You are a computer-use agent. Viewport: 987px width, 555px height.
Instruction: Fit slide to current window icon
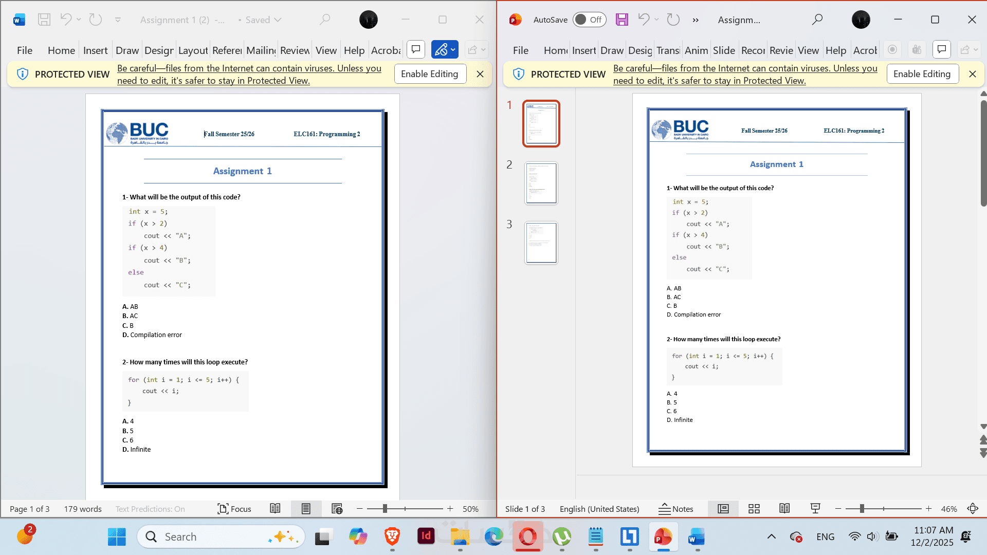click(x=973, y=509)
